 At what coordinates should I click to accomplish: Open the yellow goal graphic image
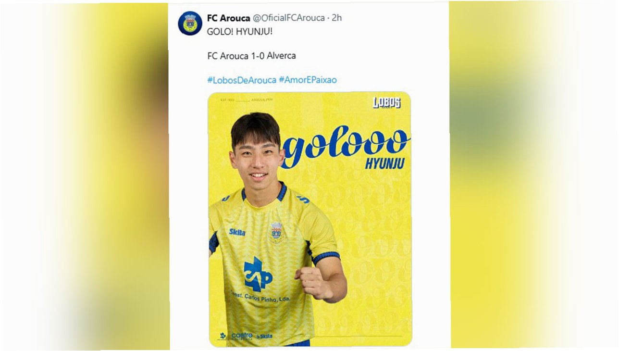[x=310, y=219]
